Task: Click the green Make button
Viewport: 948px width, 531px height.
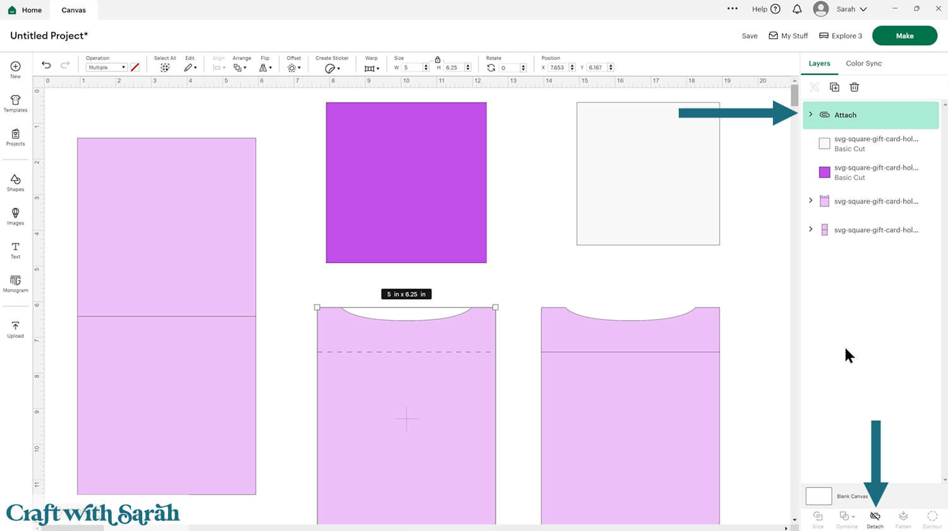Action: tap(904, 36)
